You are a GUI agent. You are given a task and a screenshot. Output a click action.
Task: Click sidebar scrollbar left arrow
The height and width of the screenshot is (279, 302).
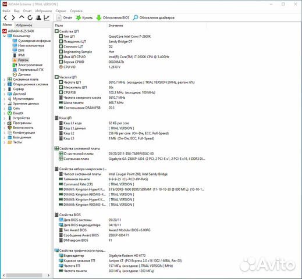(x=3, y=276)
